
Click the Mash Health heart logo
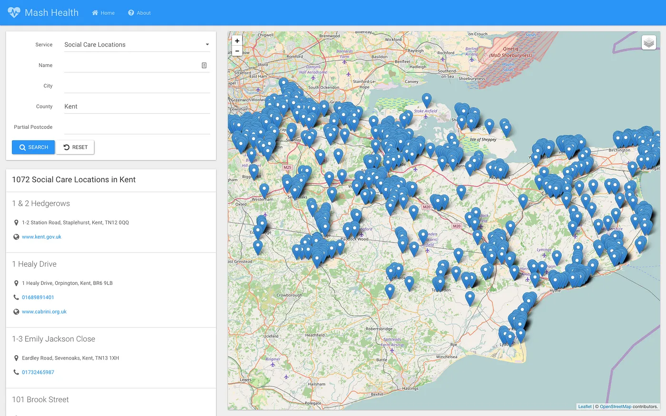14,12
